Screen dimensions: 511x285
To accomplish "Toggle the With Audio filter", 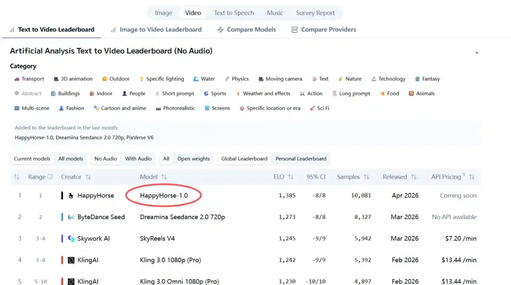I will tap(138, 159).
